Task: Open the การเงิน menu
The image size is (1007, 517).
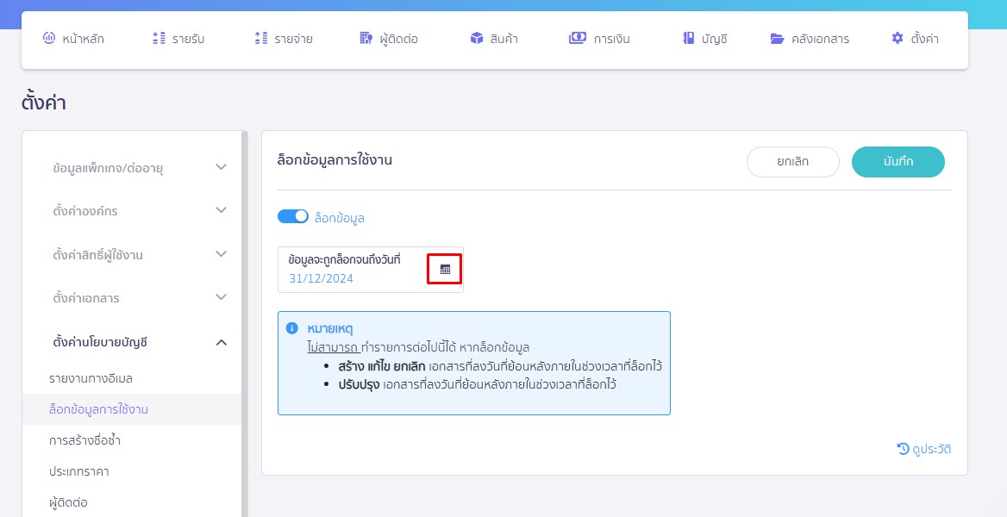Action: click(599, 39)
